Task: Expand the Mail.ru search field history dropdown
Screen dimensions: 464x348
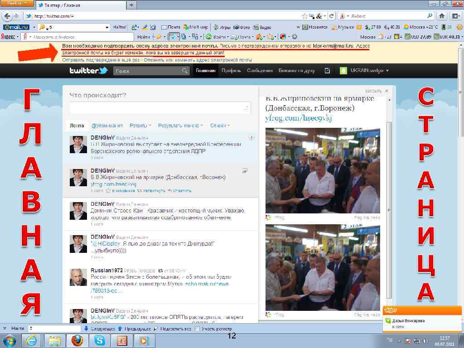Action: (107, 27)
